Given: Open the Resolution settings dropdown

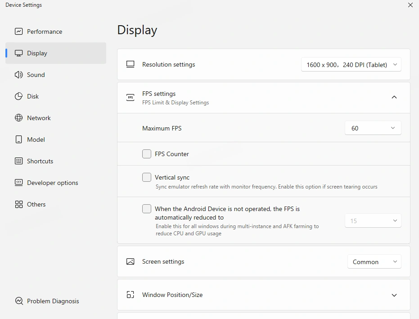Looking at the screenshot, I should coord(351,65).
